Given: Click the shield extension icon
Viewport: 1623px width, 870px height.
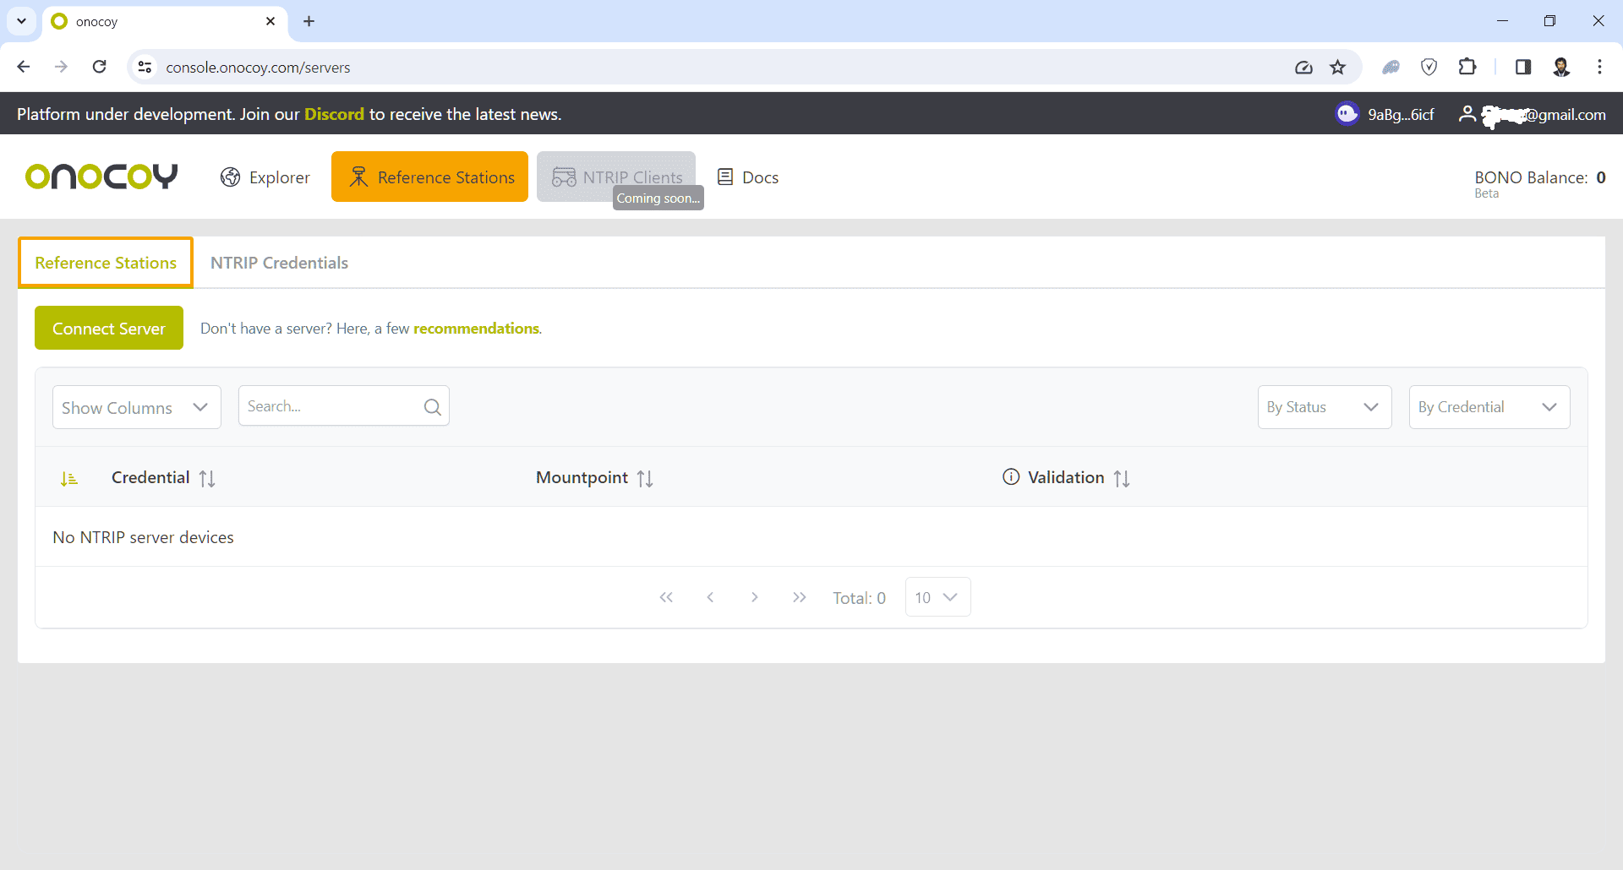Looking at the screenshot, I should point(1429,67).
